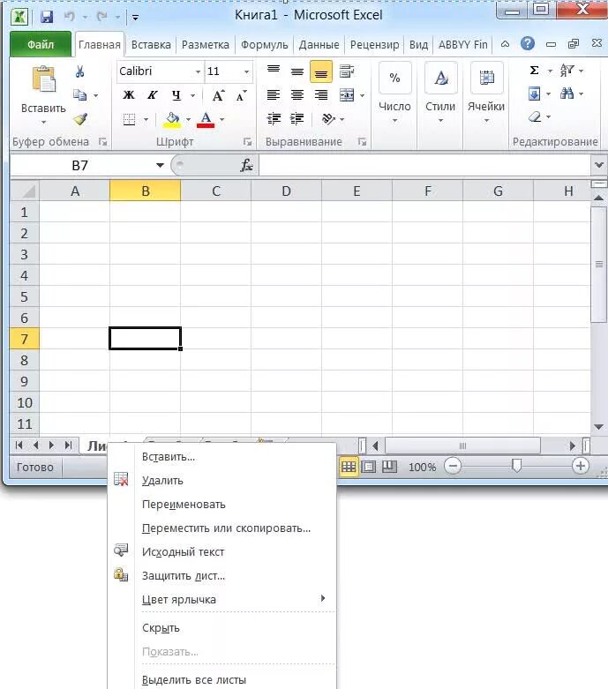The image size is (608, 689).
Task: Toggle center text alignment
Action: [297, 95]
